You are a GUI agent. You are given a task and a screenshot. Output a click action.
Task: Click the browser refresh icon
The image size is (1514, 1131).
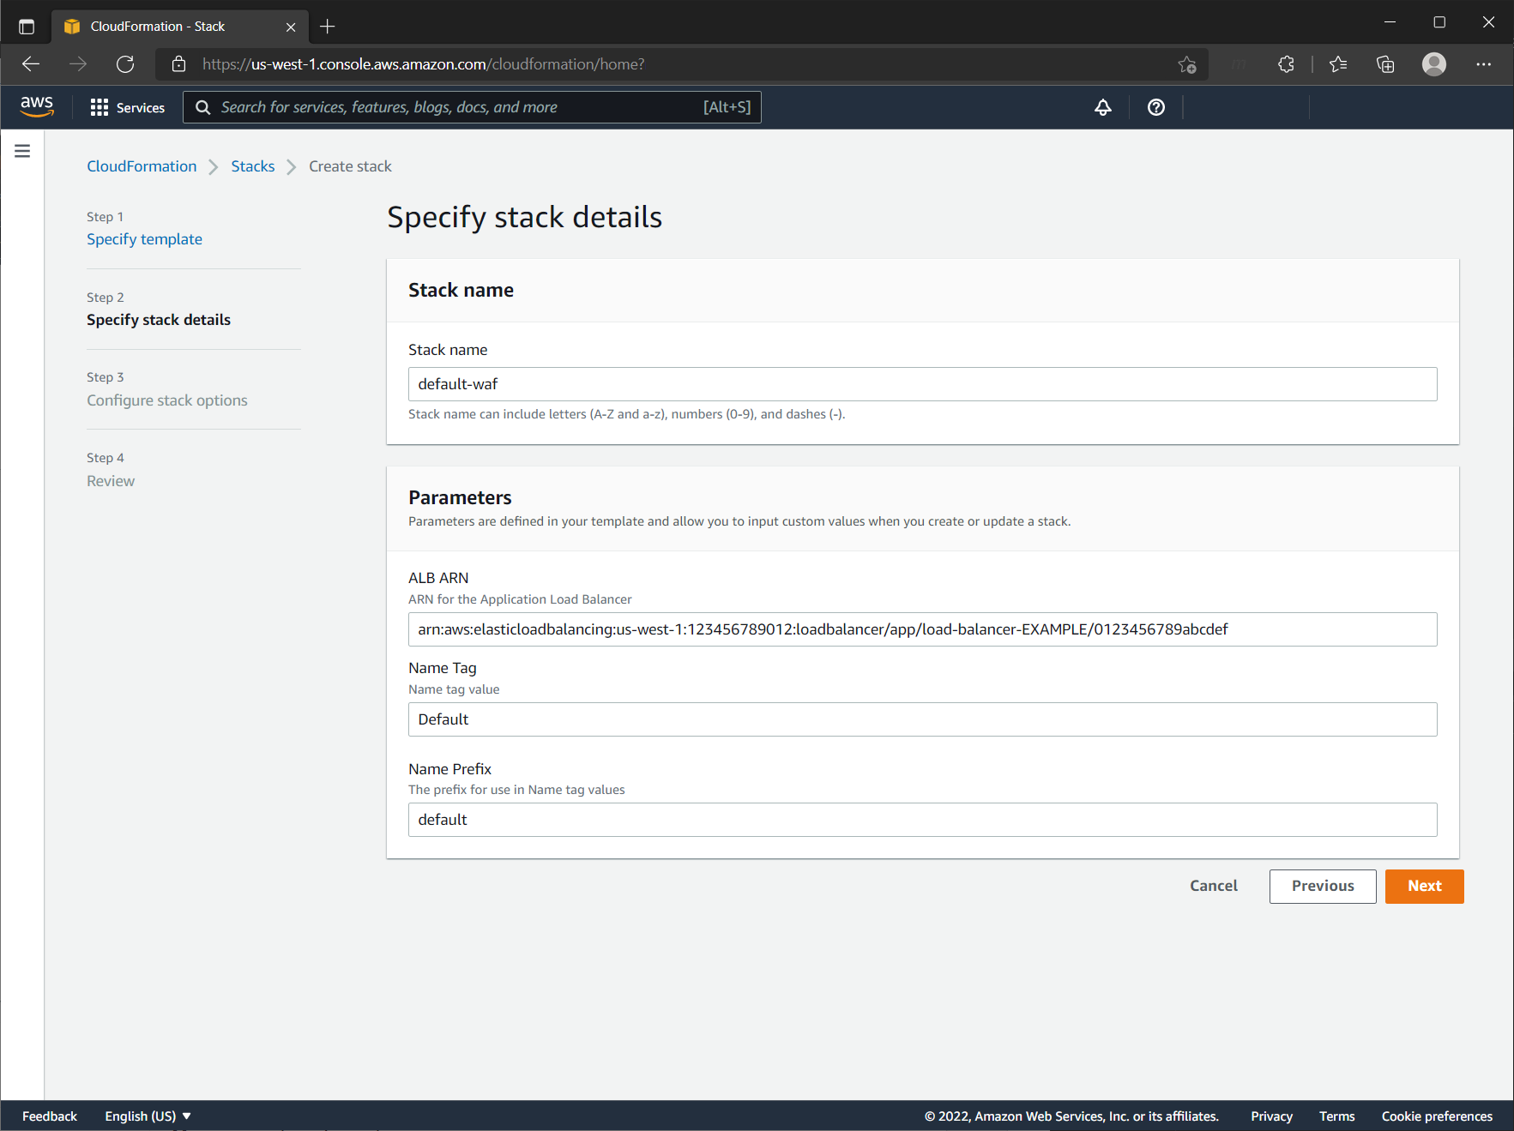coord(125,64)
